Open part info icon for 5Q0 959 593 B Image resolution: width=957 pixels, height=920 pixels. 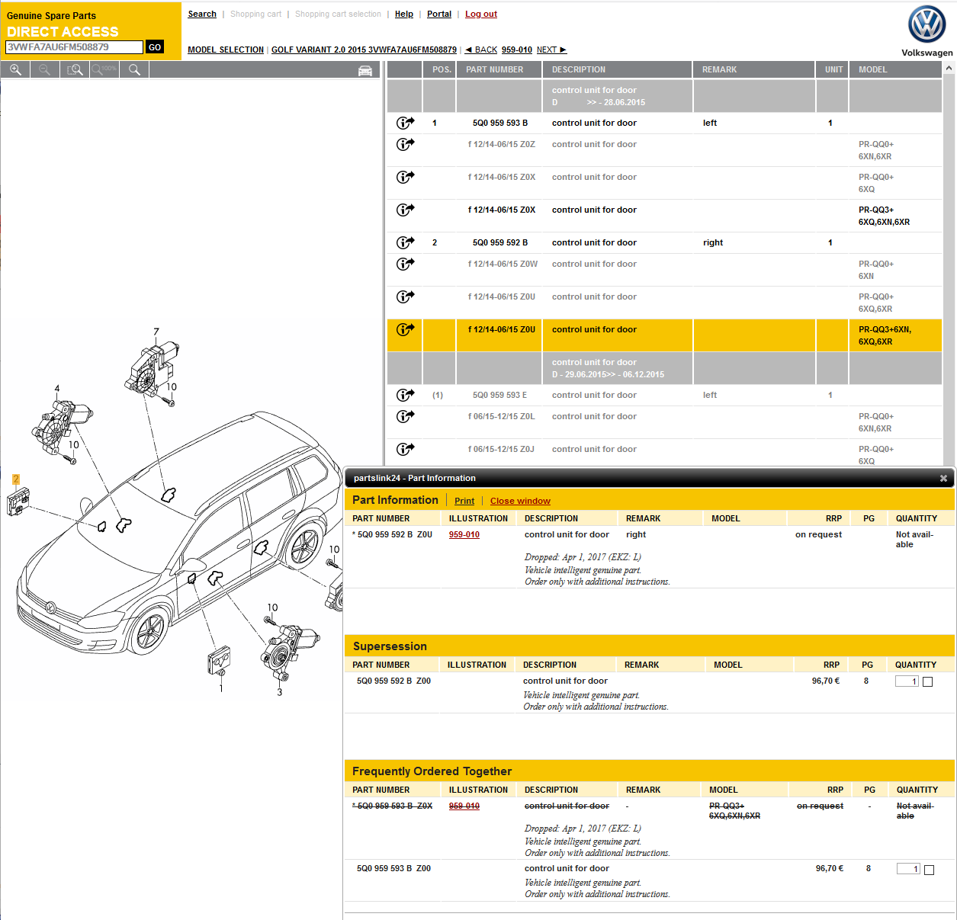coord(405,123)
